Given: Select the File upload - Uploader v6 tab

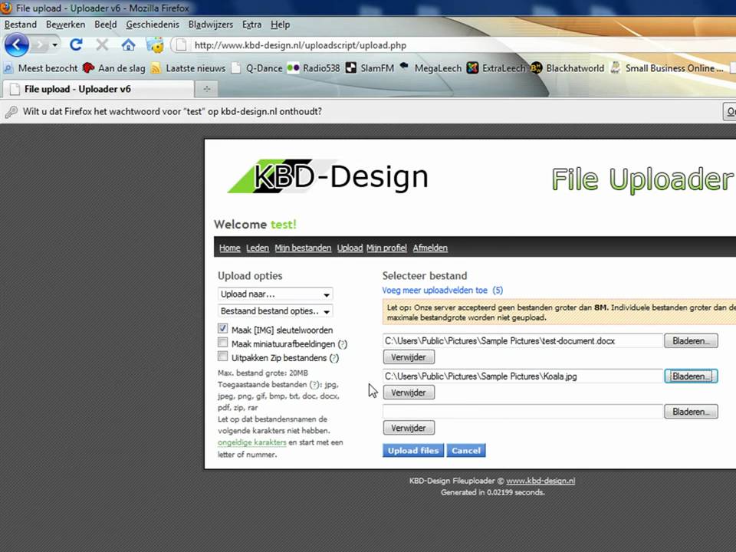Looking at the screenshot, I should coord(97,89).
